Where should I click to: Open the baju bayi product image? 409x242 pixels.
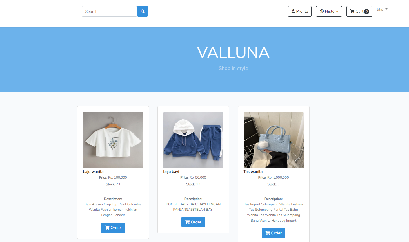coord(193,140)
